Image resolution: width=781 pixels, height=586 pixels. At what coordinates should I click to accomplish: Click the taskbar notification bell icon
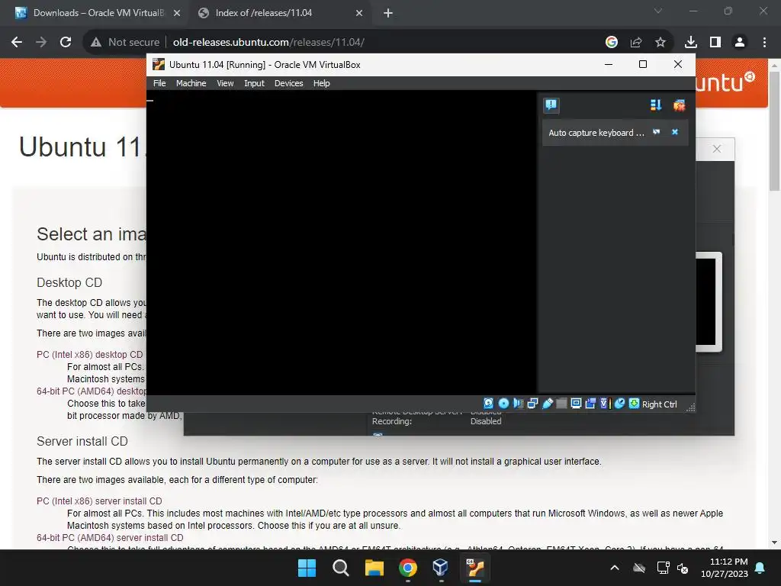point(760,568)
